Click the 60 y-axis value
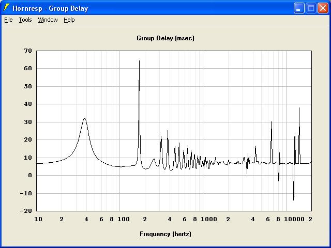Screen dimensions: 331x248 pos(28,68)
